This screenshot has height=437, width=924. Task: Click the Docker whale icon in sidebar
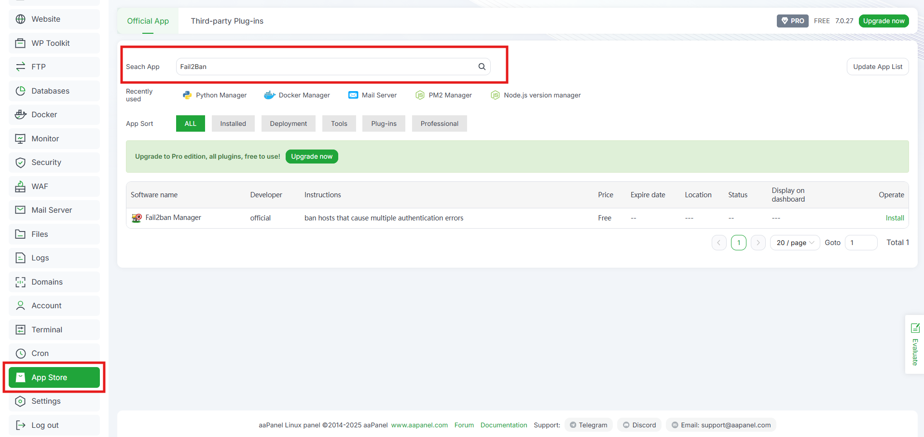pos(20,115)
